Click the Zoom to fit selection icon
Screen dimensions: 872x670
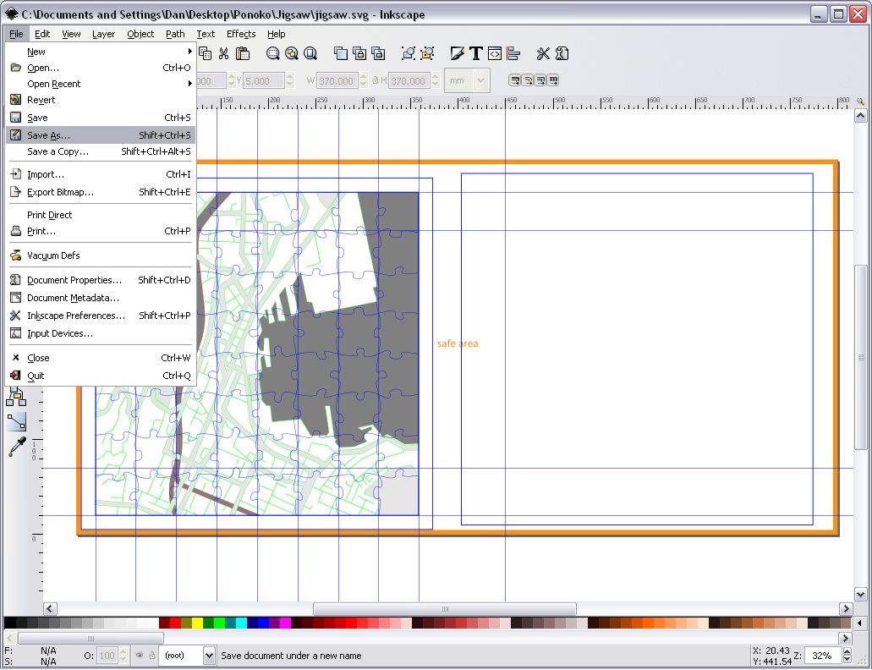click(272, 53)
